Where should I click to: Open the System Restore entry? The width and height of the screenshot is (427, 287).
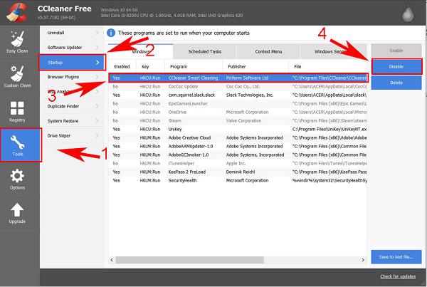pyautogui.click(x=71, y=120)
